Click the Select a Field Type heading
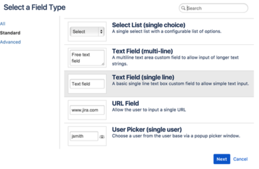This screenshot has height=169, width=259. pyautogui.click(x=34, y=7)
